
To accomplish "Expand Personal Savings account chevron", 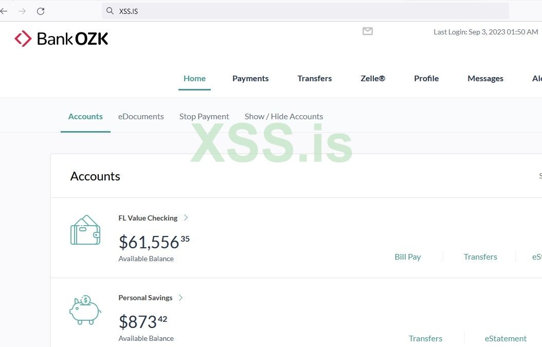I will coord(181,298).
